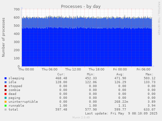This screenshot has height=121, width=162.
Task: Click the 'dead' legend label
Action: (12, 94)
